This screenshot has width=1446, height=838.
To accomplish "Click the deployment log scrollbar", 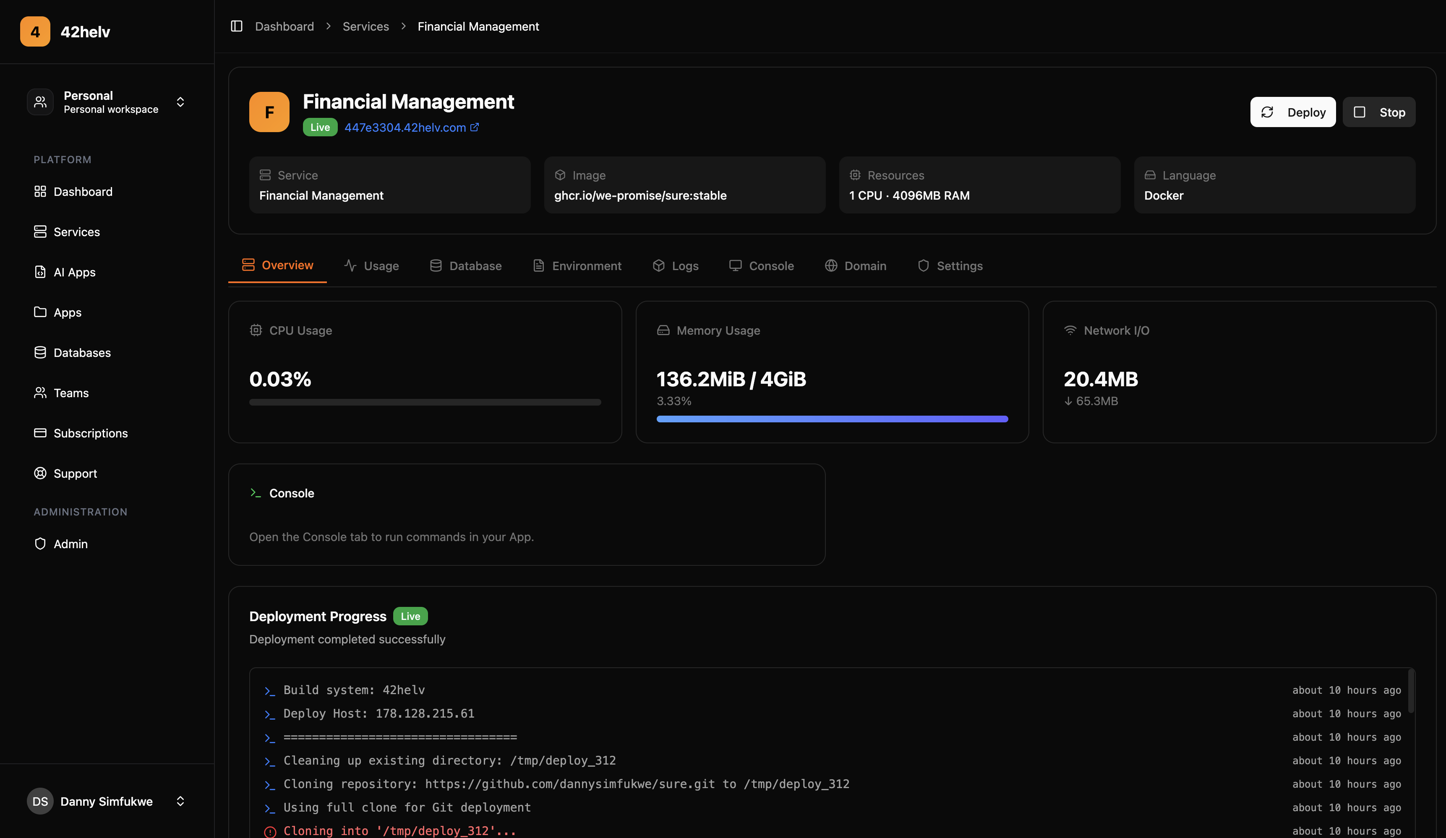I will click(x=1411, y=691).
